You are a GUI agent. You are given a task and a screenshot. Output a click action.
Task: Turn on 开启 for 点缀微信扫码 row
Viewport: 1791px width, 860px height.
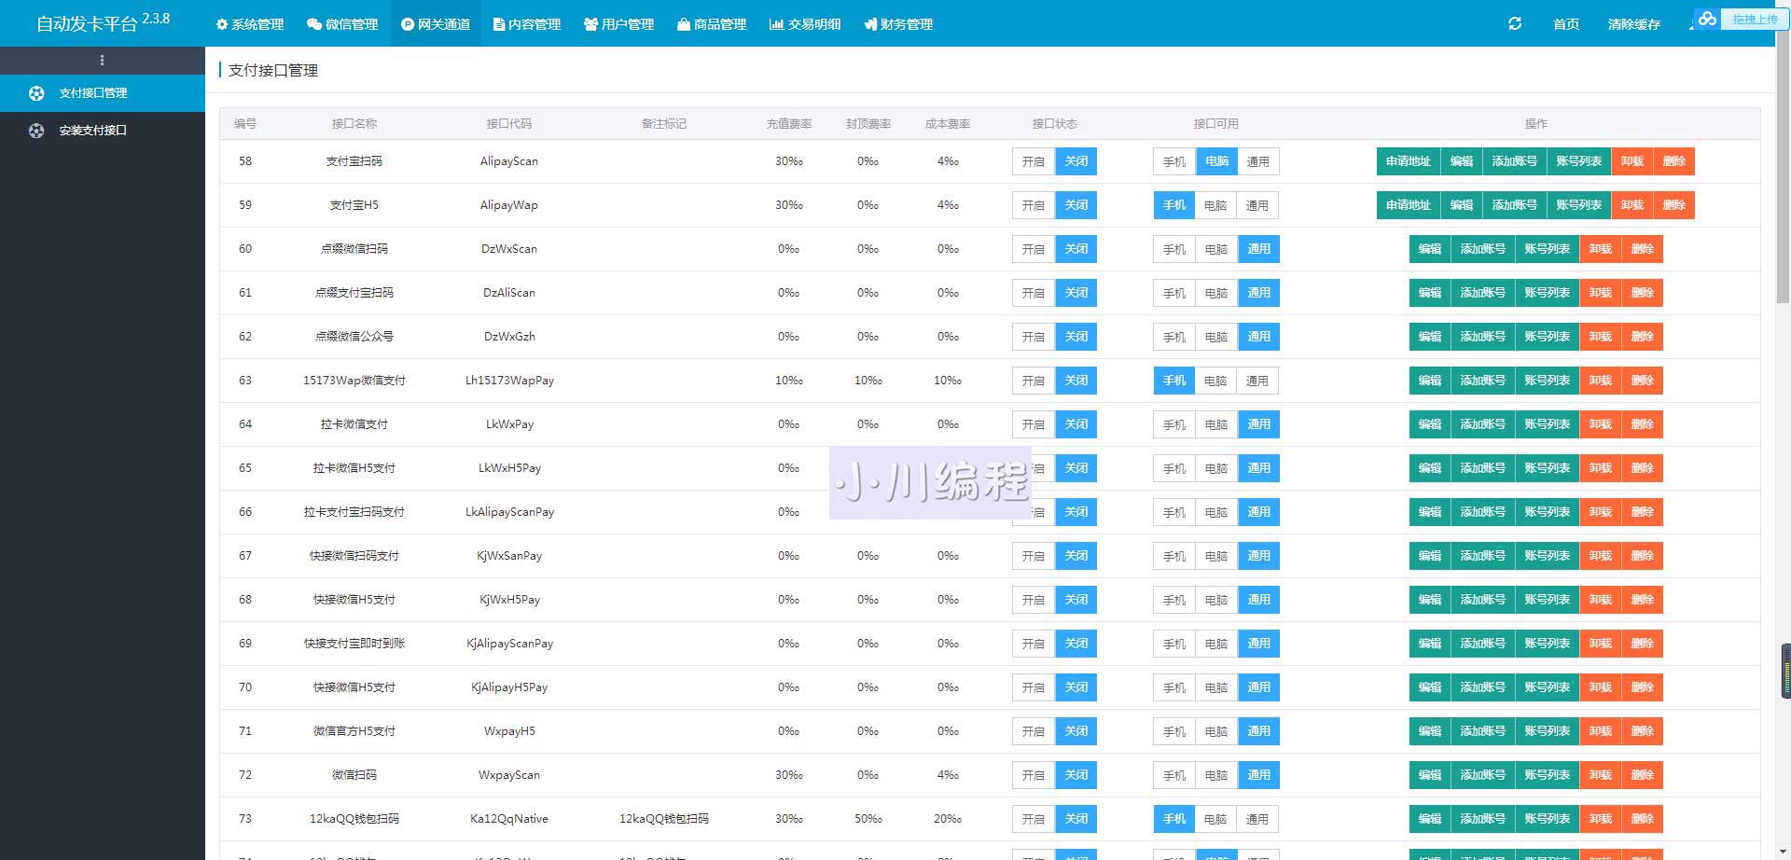(1034, 249)
